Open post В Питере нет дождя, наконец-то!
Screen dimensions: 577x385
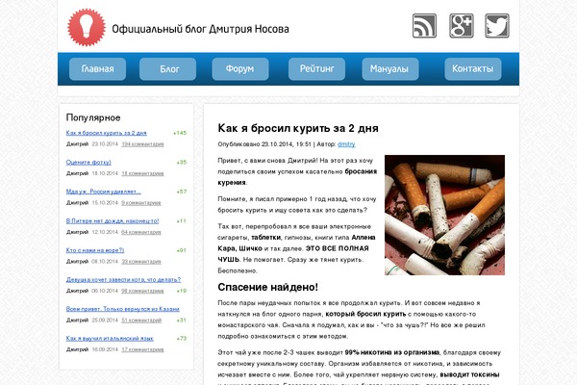(113, 221)
